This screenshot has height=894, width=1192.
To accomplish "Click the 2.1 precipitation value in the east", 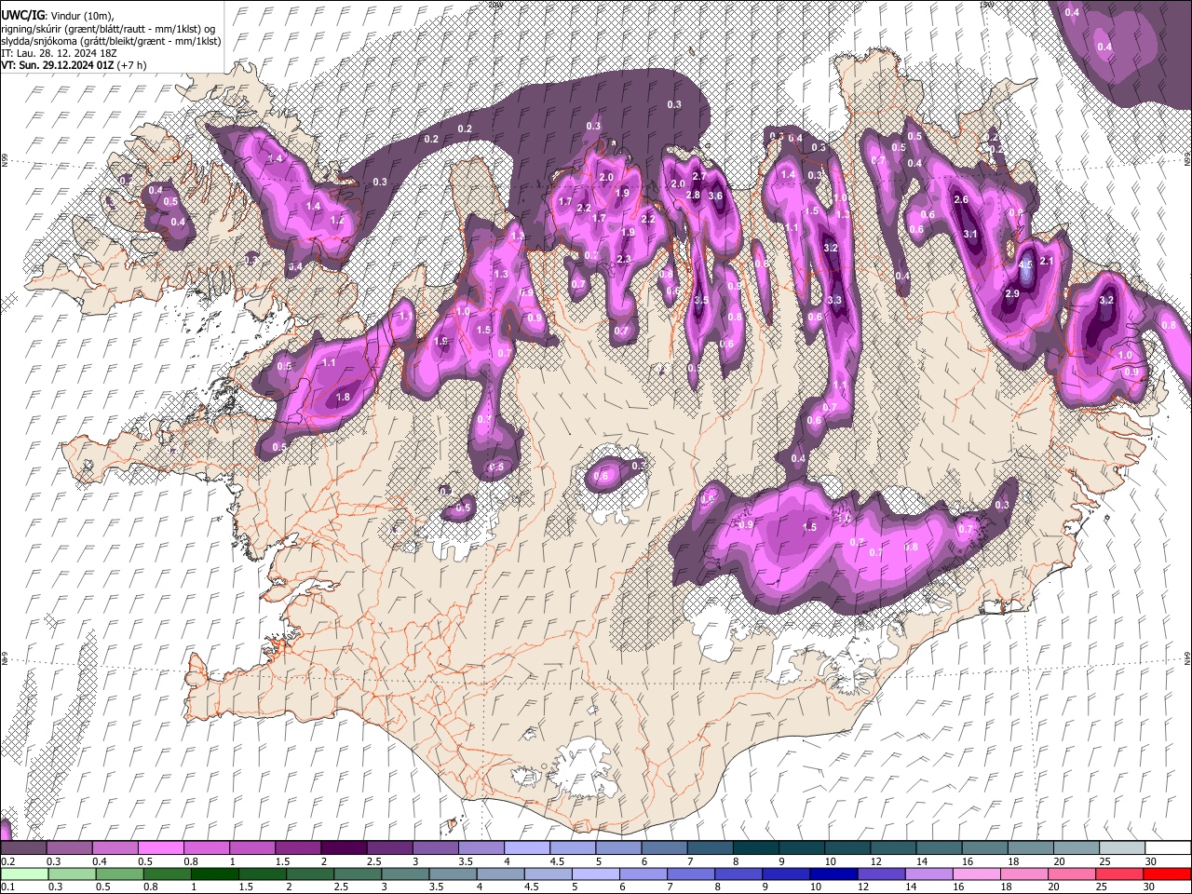I will click(x=1046, y=262).
